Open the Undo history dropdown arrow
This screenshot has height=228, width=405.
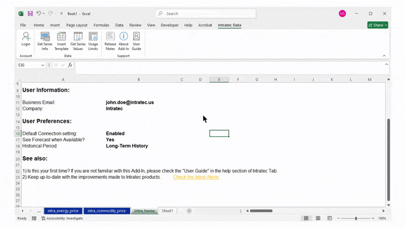(x=44, y=14)
